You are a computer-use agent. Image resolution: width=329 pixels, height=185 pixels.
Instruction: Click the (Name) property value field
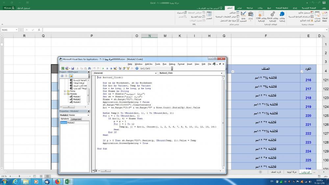click(x=78, y=123)
